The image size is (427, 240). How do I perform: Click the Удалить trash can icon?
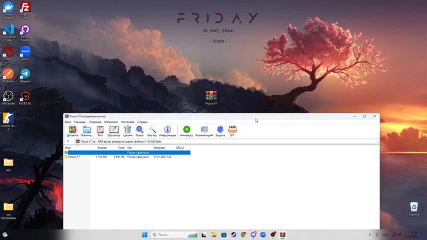pos(127,131)
